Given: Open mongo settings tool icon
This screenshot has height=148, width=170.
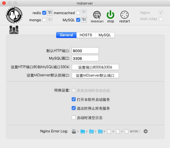Looking at the screenshot, I should (x=50, y=20).
